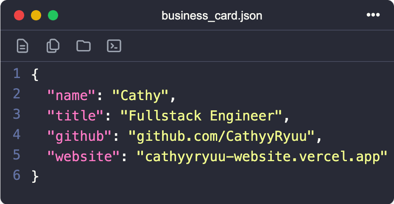
Task: Open the three-dot more options menu
Action: (x=373, y=15)
